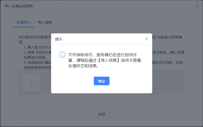This screenshot has height=127, width=203.
Task: Click the blue 确定 button
Action: coord(101,81)
